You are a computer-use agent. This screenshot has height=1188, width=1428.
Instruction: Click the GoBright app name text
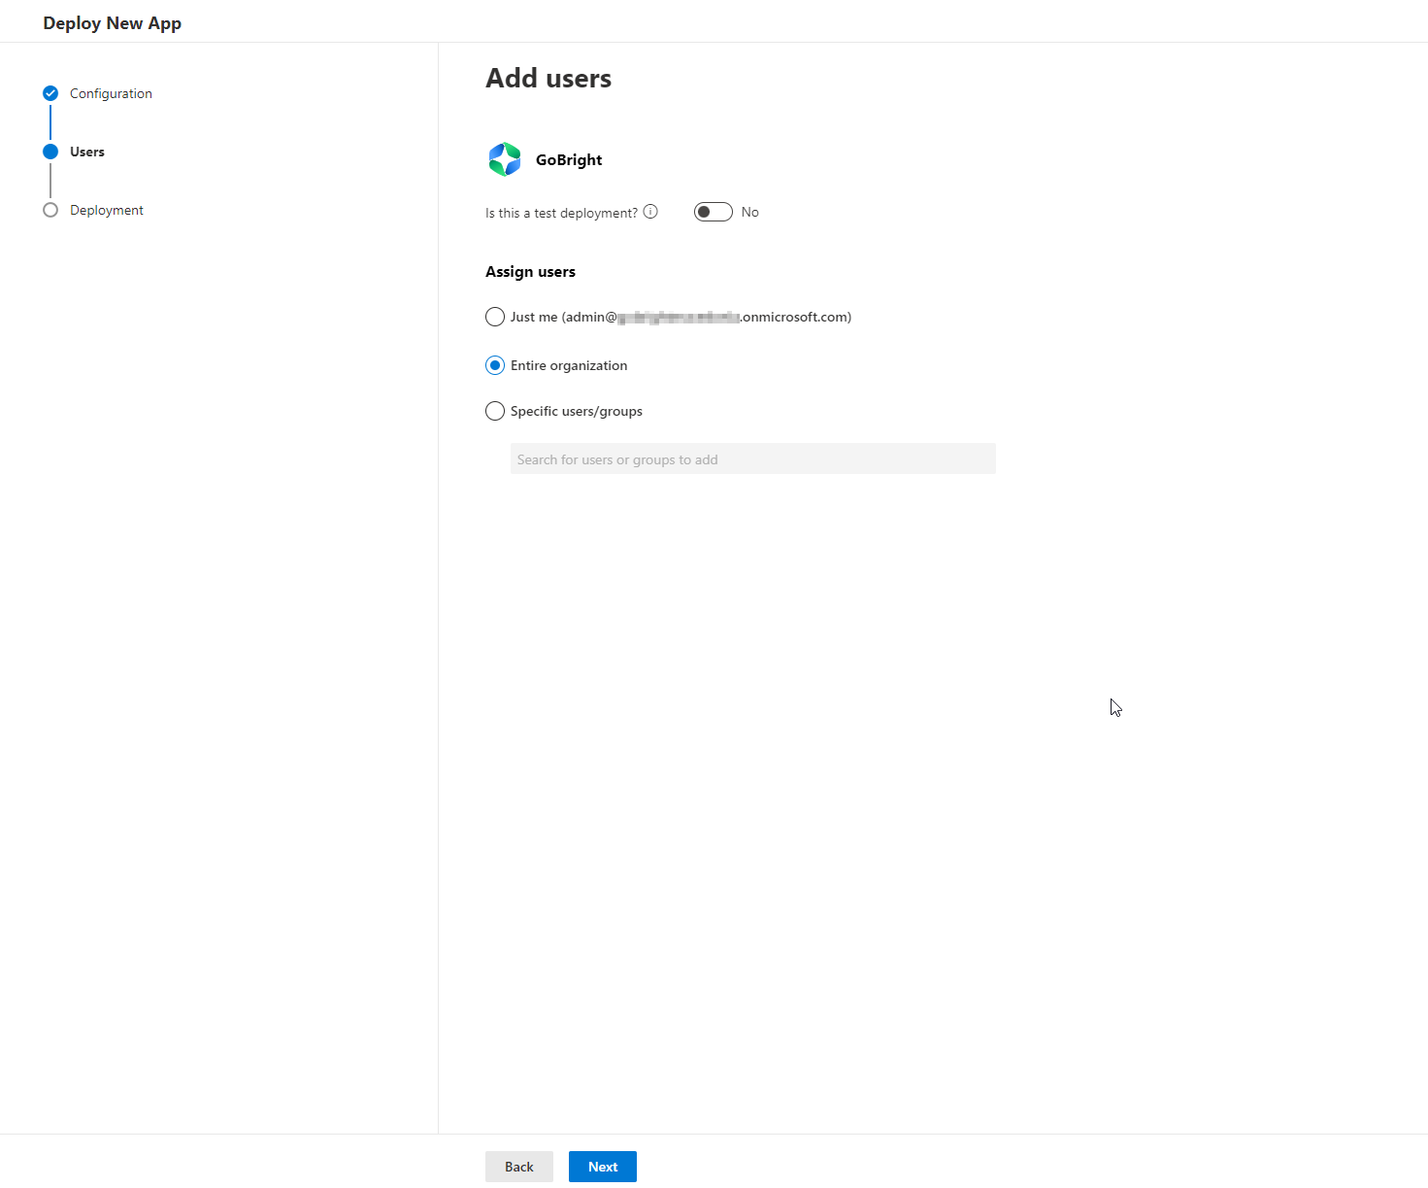pos(569,159)
